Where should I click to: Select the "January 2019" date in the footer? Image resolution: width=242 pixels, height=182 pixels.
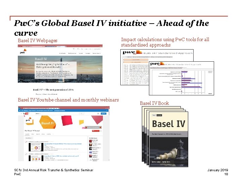pyautogui.click(x=217, y=170)
